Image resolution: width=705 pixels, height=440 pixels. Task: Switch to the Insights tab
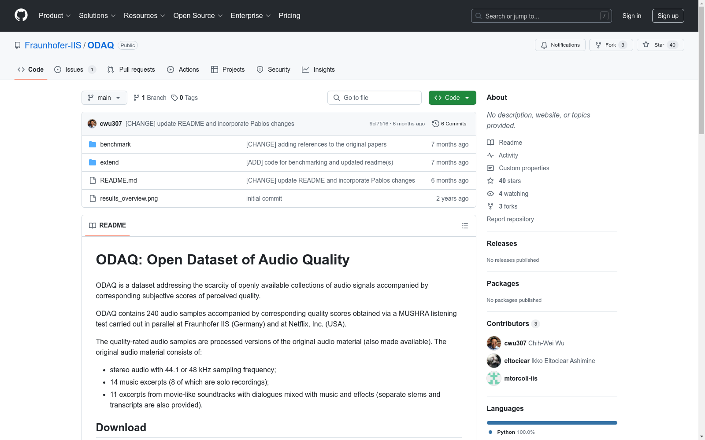tap(318, 70)
